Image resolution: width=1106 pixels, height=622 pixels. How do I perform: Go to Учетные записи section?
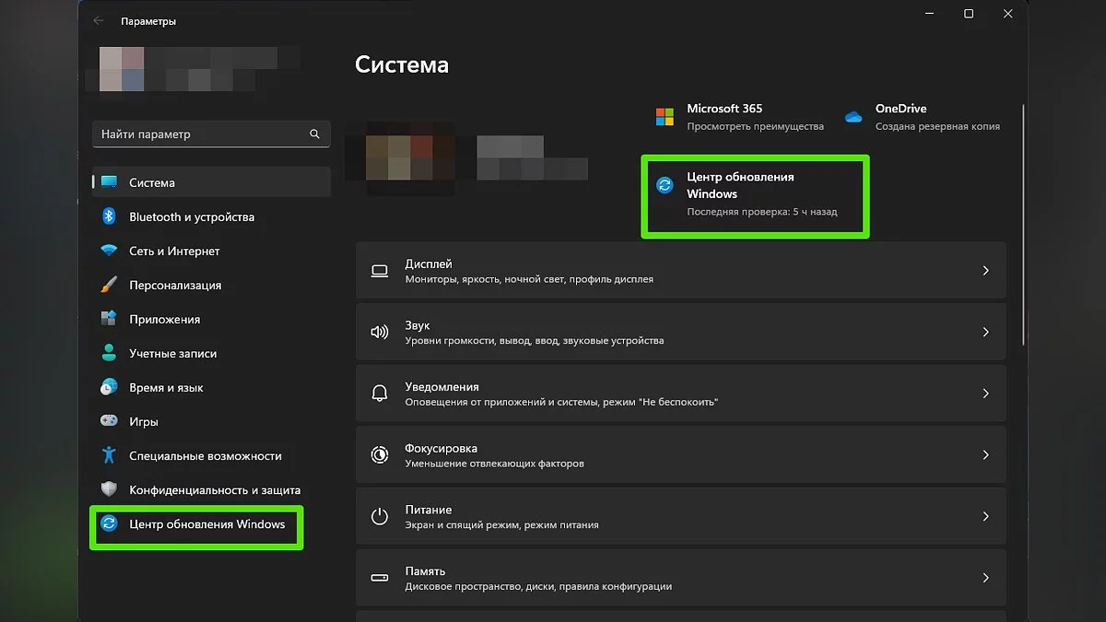pos(172,353)
